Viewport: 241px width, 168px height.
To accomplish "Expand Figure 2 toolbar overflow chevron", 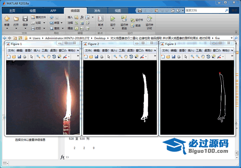I will (x=155, y=56).
